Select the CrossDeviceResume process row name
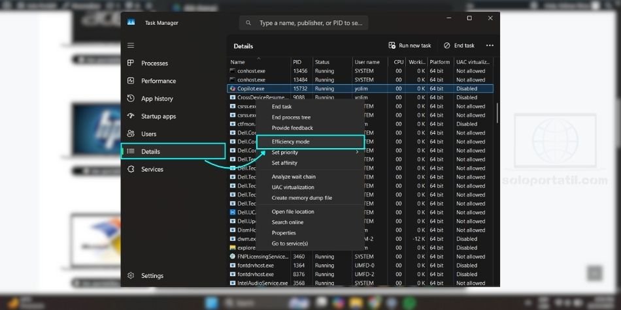This screenshot has width=621, height=310. (x=263, y=97)
